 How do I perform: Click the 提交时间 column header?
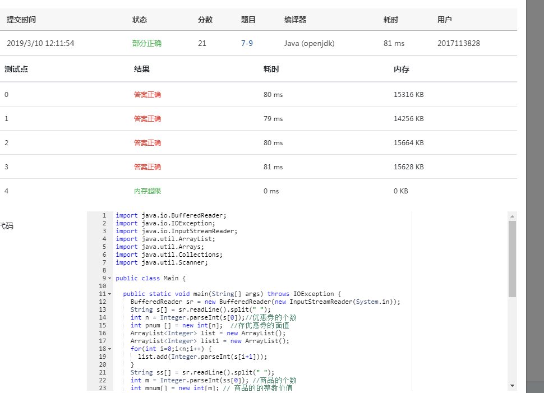pyautogui.click(x=21, y=20)
